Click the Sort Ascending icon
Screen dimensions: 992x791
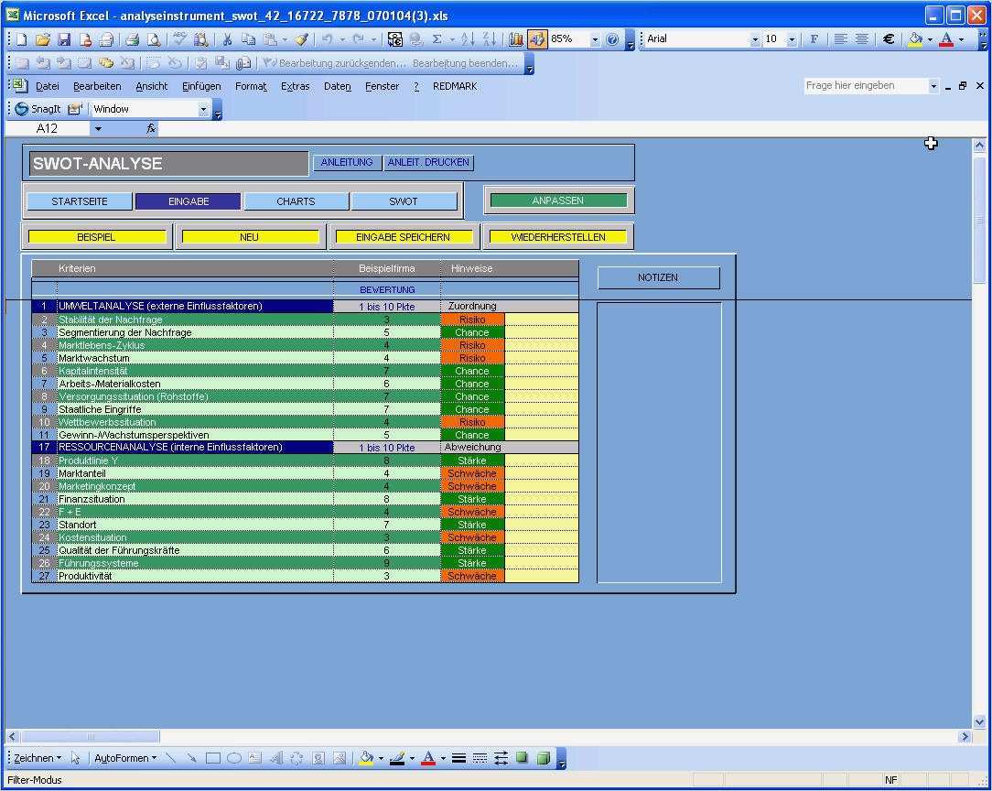[x=466, y=40]
